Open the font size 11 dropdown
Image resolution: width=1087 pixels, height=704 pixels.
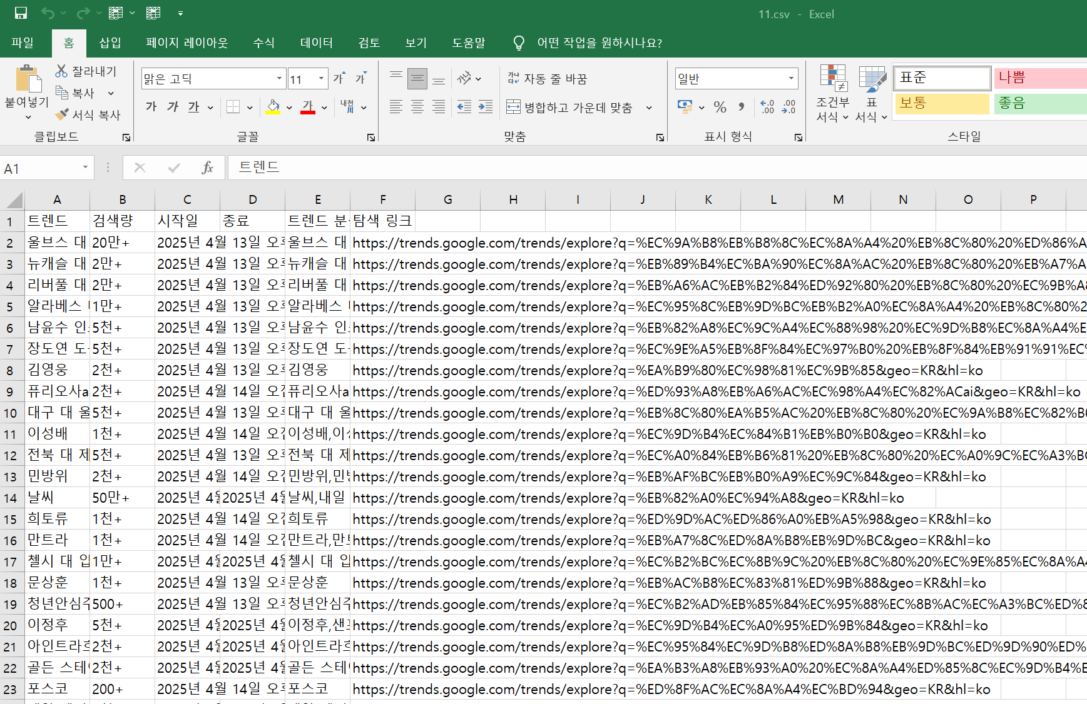point(321,78)
